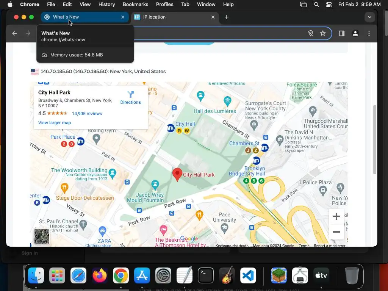Click the IP address location text line
Viewport: 388px width, 291px height.
pyautogui.click(x=103, y=72)
